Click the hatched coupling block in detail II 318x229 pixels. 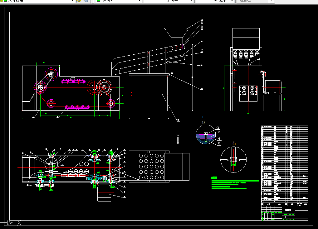[x=233, y=159]
